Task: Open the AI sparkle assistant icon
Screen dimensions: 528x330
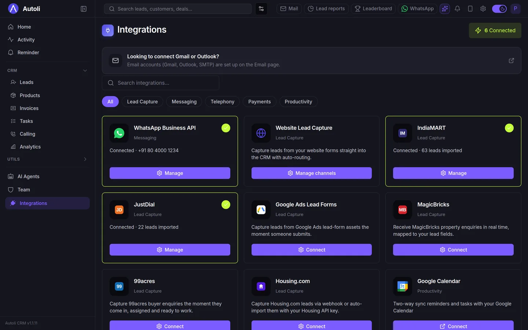Action: (x=445, y=9)
